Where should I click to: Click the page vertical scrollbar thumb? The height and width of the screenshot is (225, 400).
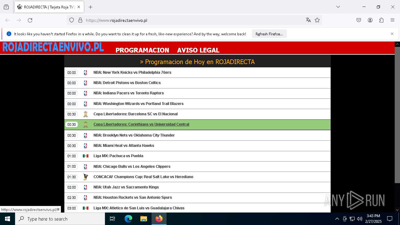click(397, 115)
